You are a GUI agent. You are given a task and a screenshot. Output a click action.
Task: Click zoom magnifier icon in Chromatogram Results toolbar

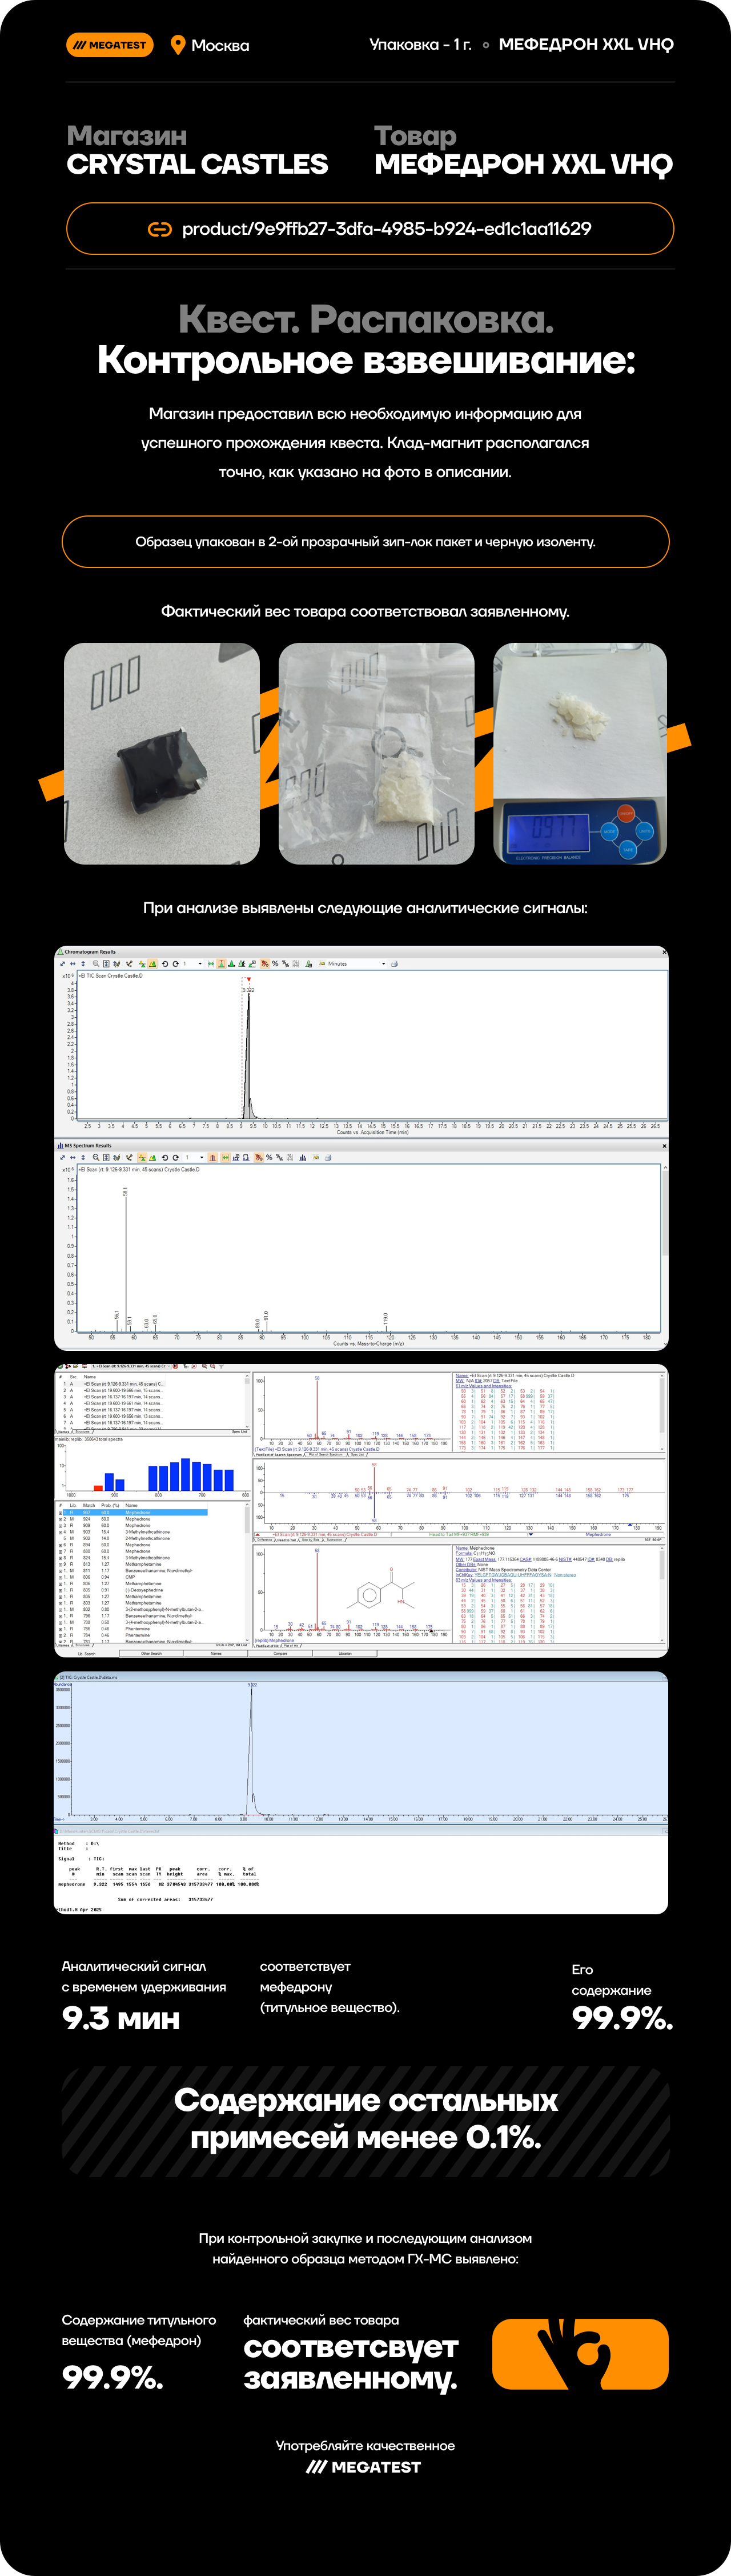point(96,964)
